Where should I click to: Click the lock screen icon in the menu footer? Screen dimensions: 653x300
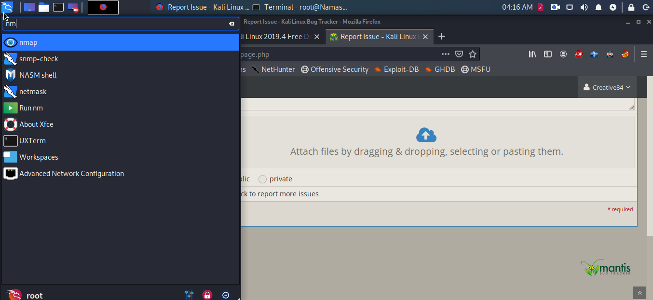207,295
